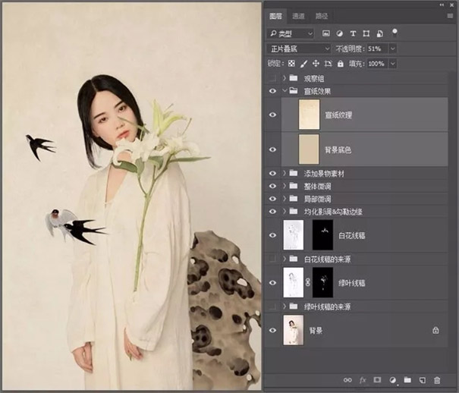Click the lock position icon

coord(316,64)
